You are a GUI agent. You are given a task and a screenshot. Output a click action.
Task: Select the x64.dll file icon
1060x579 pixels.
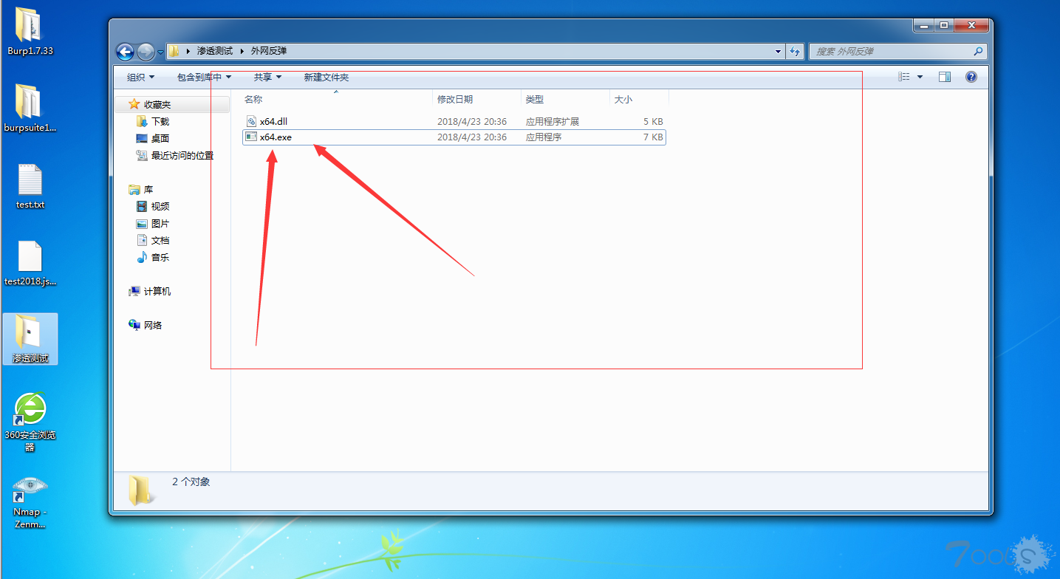point(251,121)
